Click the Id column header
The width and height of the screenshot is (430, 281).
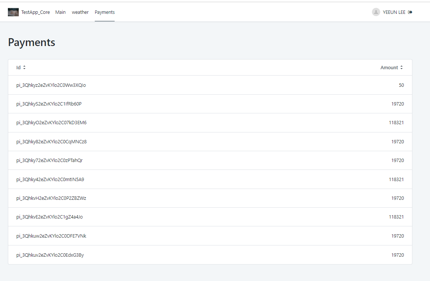(18, 67)
